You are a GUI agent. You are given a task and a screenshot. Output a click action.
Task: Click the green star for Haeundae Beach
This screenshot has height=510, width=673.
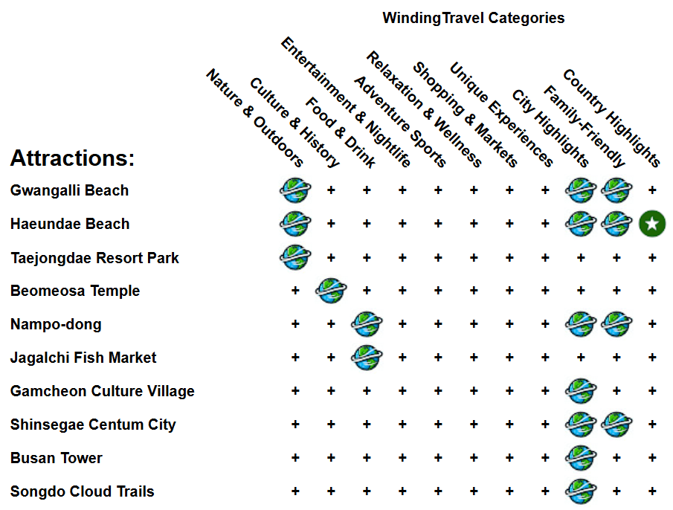coord(652,224)
